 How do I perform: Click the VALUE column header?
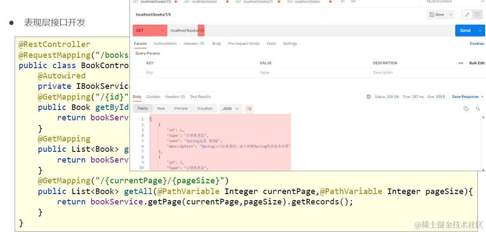click(265, 63)
